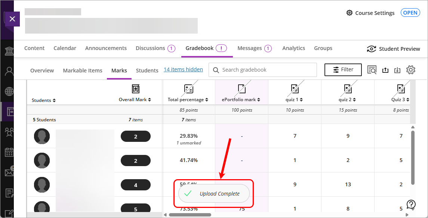This screenshot has height=218, width=428.
Task: Open the Filter panel
Action: click(343, 69)
